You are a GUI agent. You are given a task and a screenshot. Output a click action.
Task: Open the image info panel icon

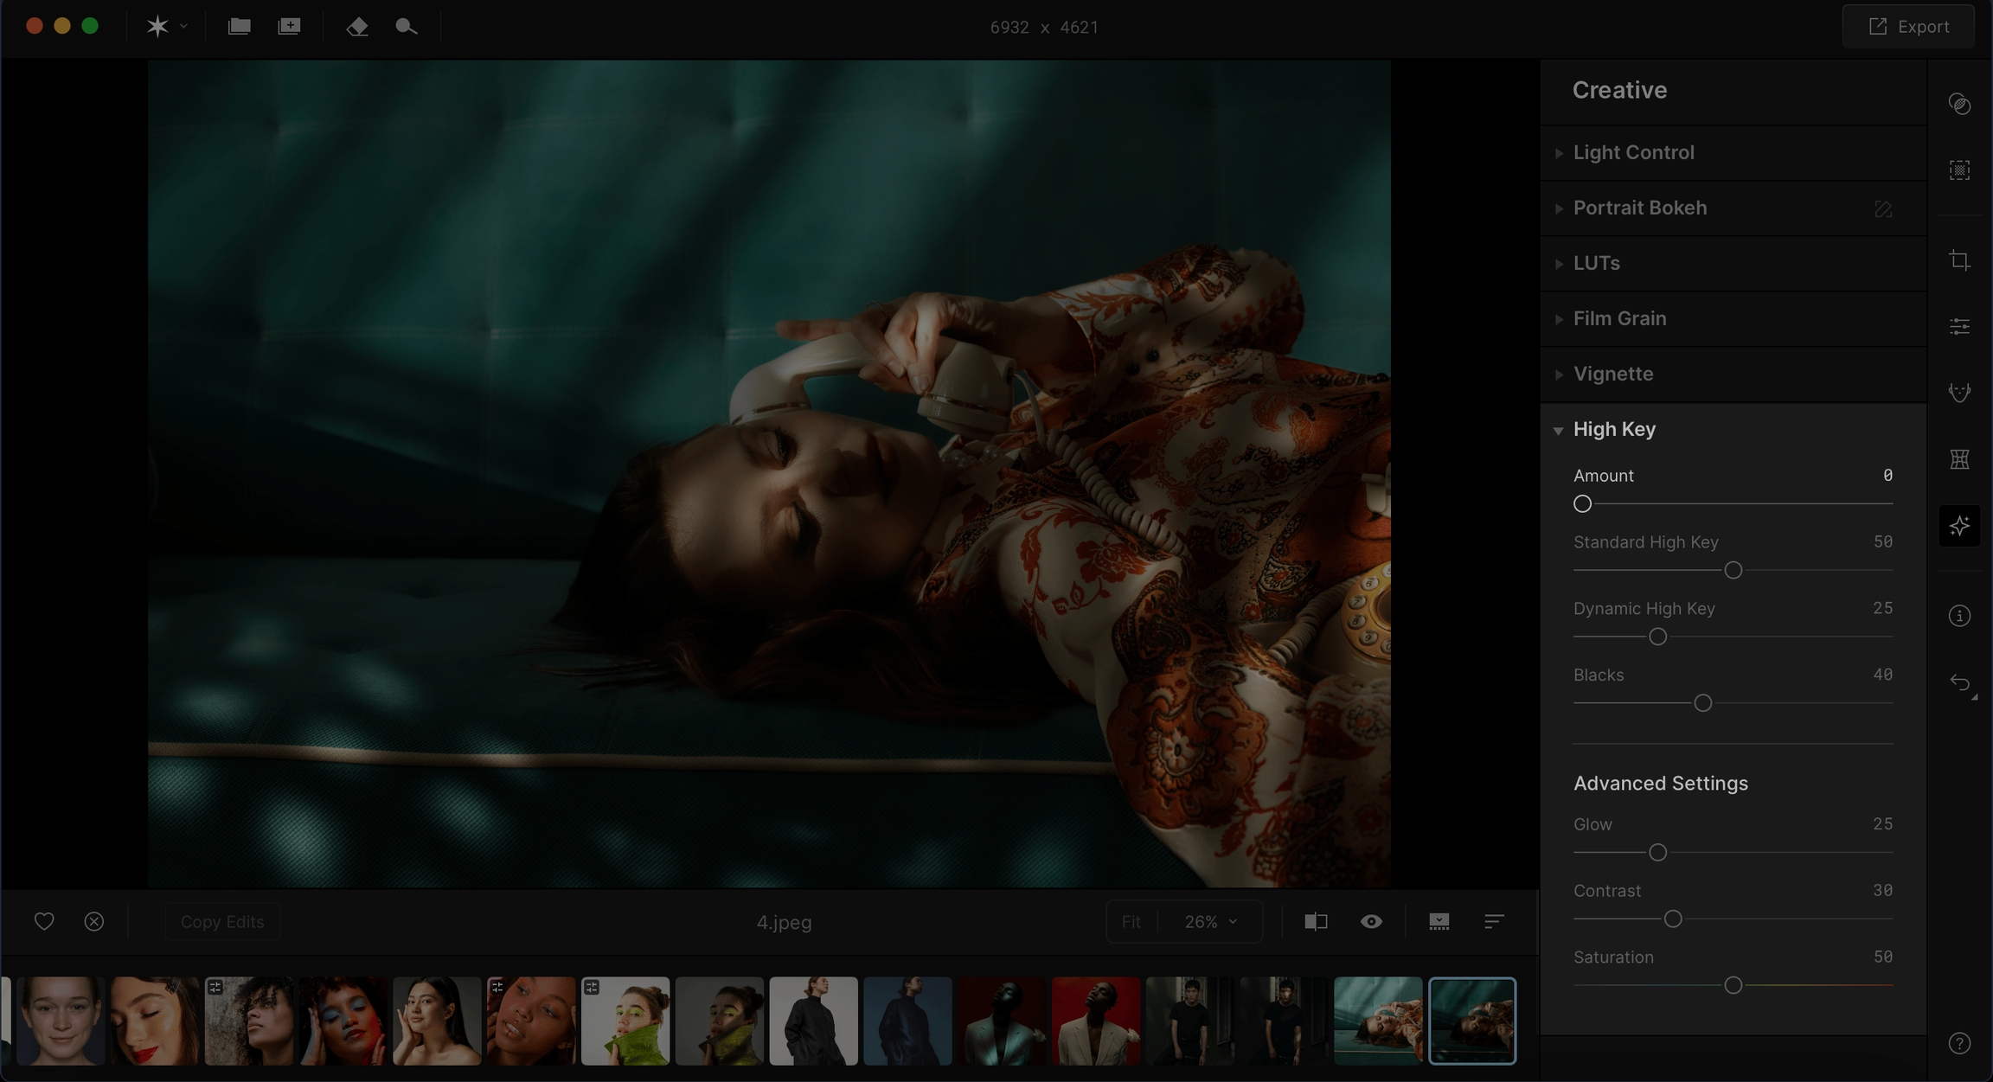click(1959, 616)
